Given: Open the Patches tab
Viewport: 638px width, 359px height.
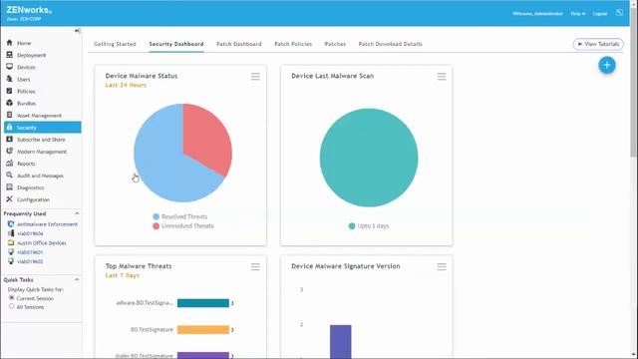Looking at the screenshot, I should [x=335, y=44].
